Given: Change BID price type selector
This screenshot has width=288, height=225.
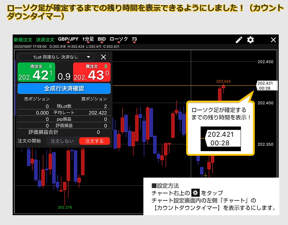Looking at the screenshot, I should point(102,39).
